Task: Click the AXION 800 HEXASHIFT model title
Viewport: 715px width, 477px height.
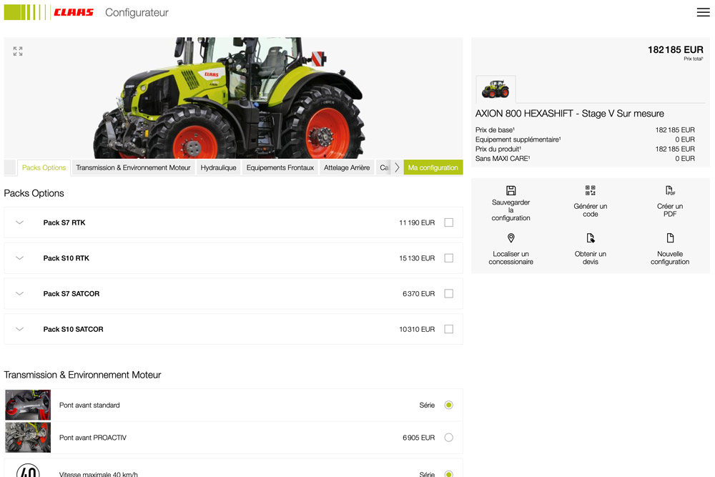Action: [570, 114]
